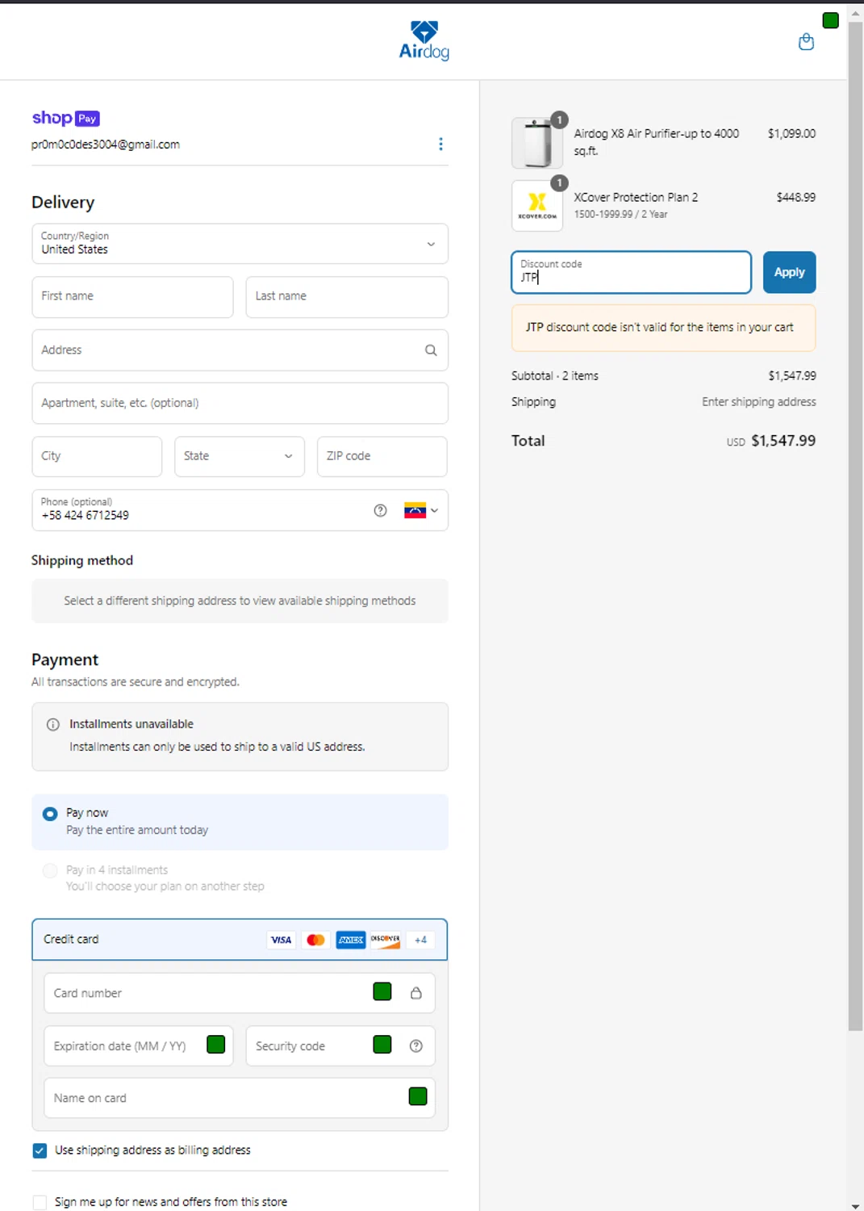The height and width of the screenshot is (1211, 864).
Task: Click the green square in Card number field
Action: click(x=382, y=991)
